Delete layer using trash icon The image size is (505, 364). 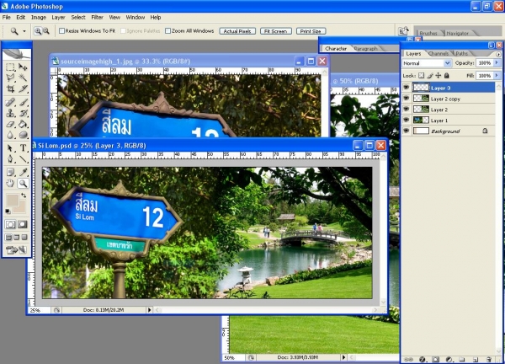[x=489, y=359]
